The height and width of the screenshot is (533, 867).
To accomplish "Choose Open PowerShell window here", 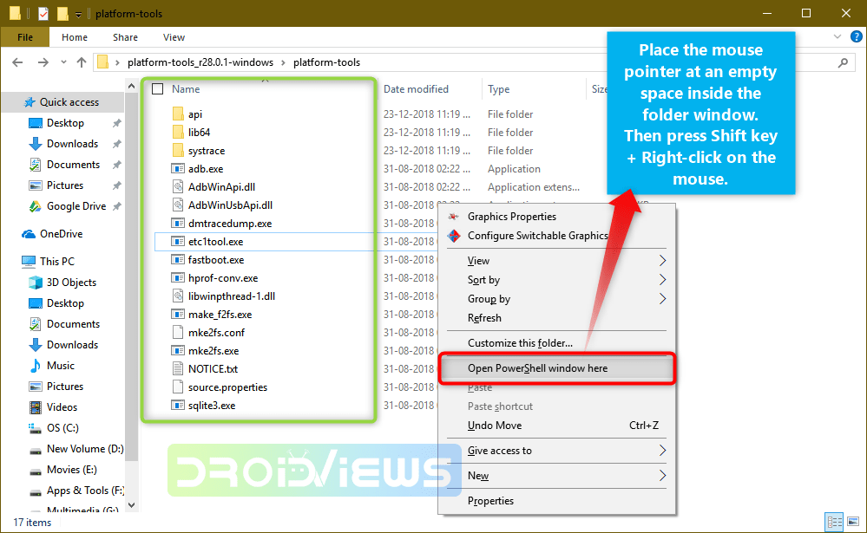I will pos(557,368).
